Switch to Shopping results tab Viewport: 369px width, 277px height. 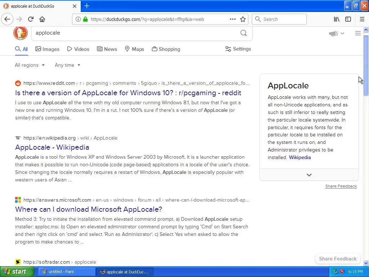coord(166,49)
